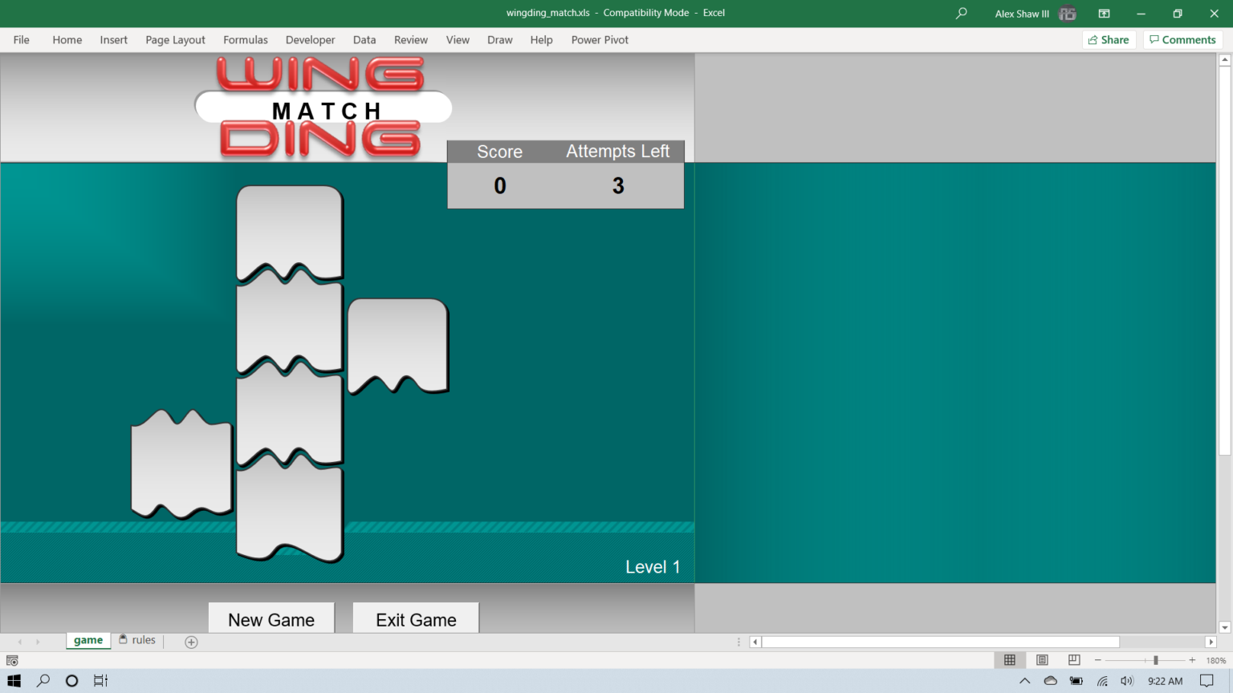
Task: Select the Page Break Preview view icon
Action: (1073, 659)
